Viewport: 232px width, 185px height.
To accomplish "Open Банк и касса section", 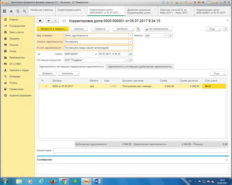I will tap(16, 32).
